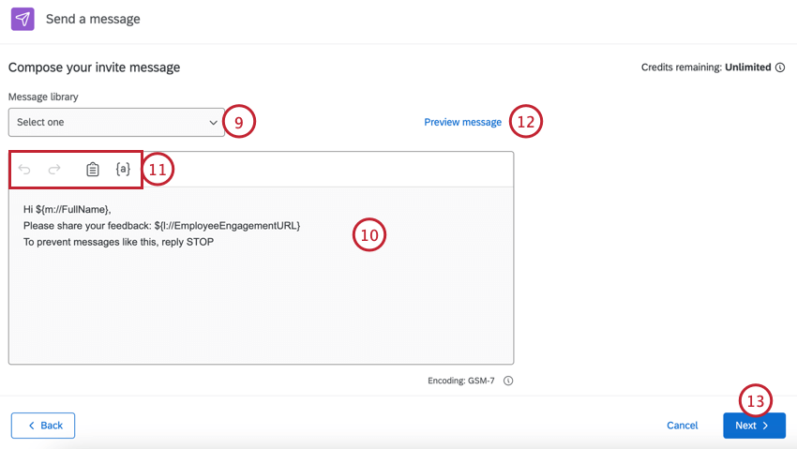This screenshot has width=797, height=449.
Task: Click the purple paper plane icon
Action: click(x=23, y=20)
